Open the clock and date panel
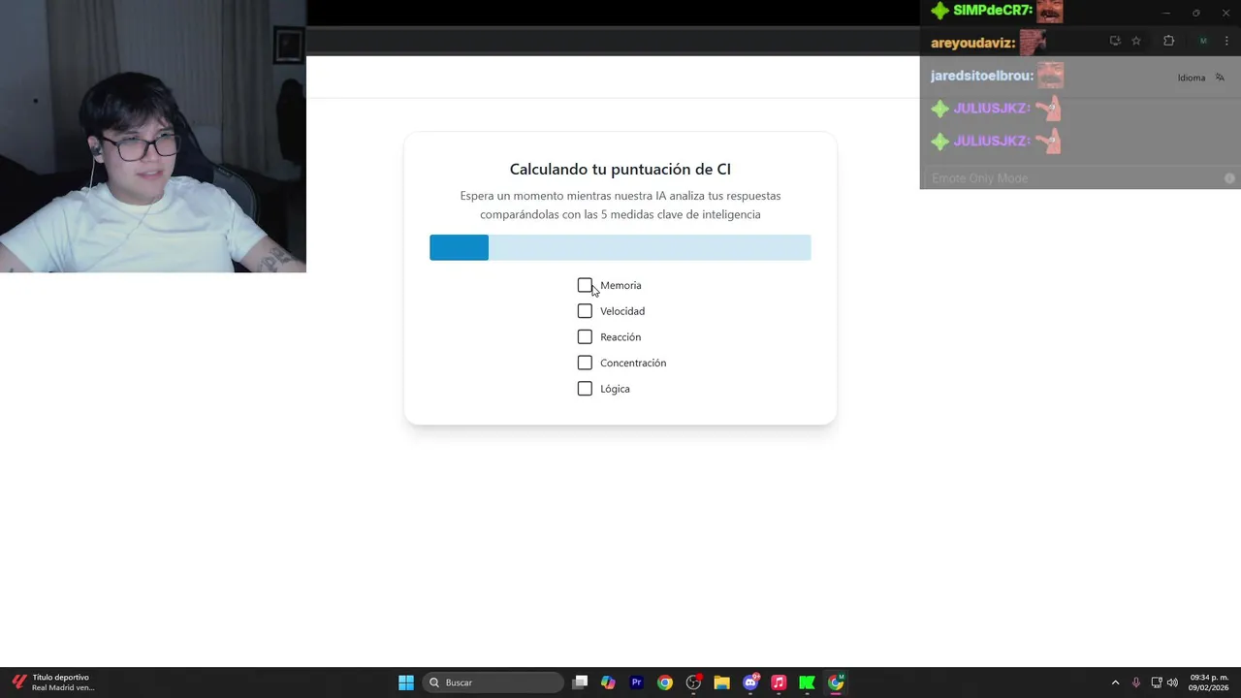1241x698 pixels. pyautogui.click(x=1209, y=682)
